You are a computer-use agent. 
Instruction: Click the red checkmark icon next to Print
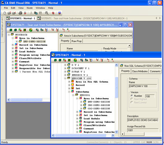25,13
